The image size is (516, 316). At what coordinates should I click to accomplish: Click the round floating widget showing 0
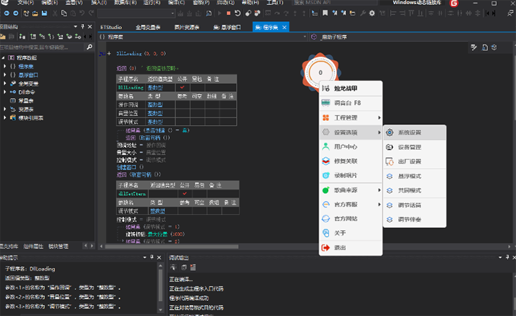(320, 72)
